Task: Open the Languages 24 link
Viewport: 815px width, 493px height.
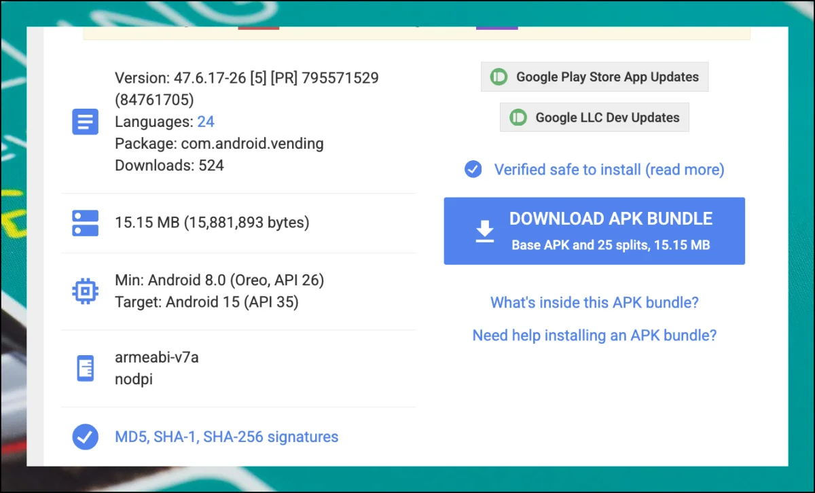Action: pos(206,122)
